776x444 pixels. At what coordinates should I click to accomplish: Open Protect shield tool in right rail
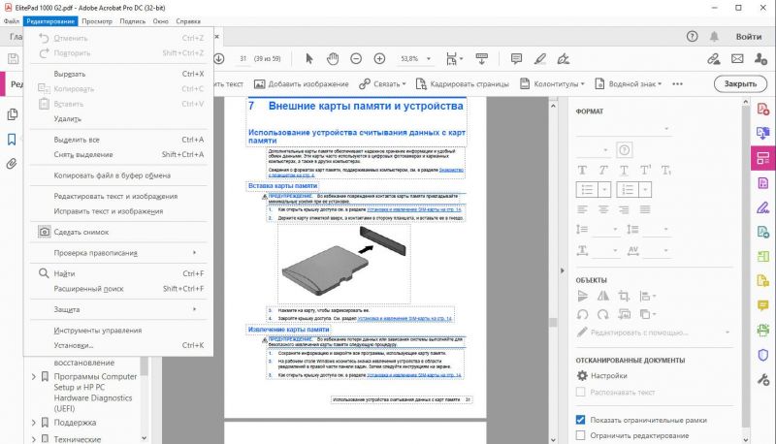tap(763, 355)
